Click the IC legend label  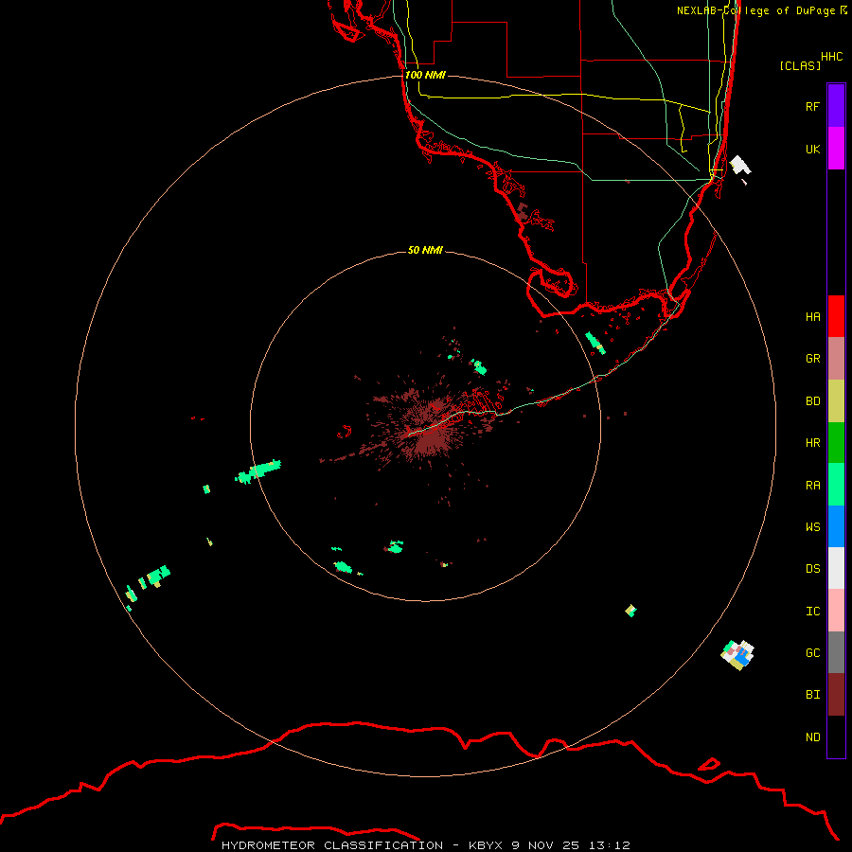(x=812, y=612)
